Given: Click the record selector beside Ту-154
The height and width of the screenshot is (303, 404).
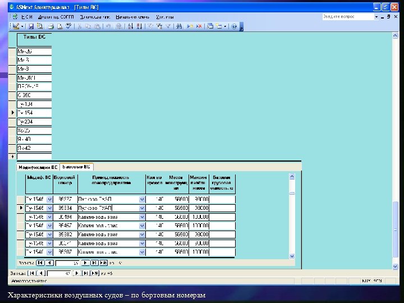Looking at the screenshot, I should tap(12, 113).
